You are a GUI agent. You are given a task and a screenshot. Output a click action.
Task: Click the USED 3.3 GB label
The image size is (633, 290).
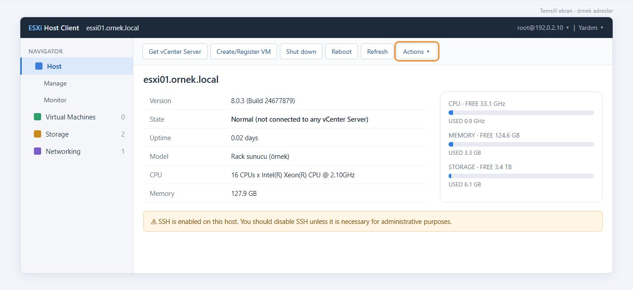[465, 152]
